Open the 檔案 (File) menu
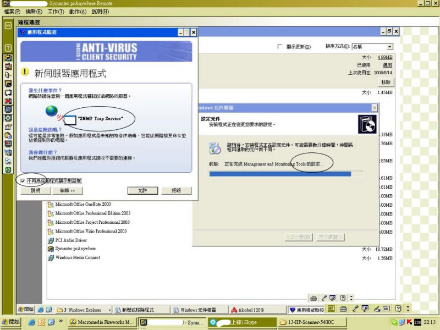 (12, 11)
